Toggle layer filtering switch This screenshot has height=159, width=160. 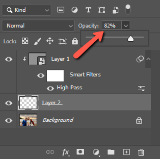[128, 9]
